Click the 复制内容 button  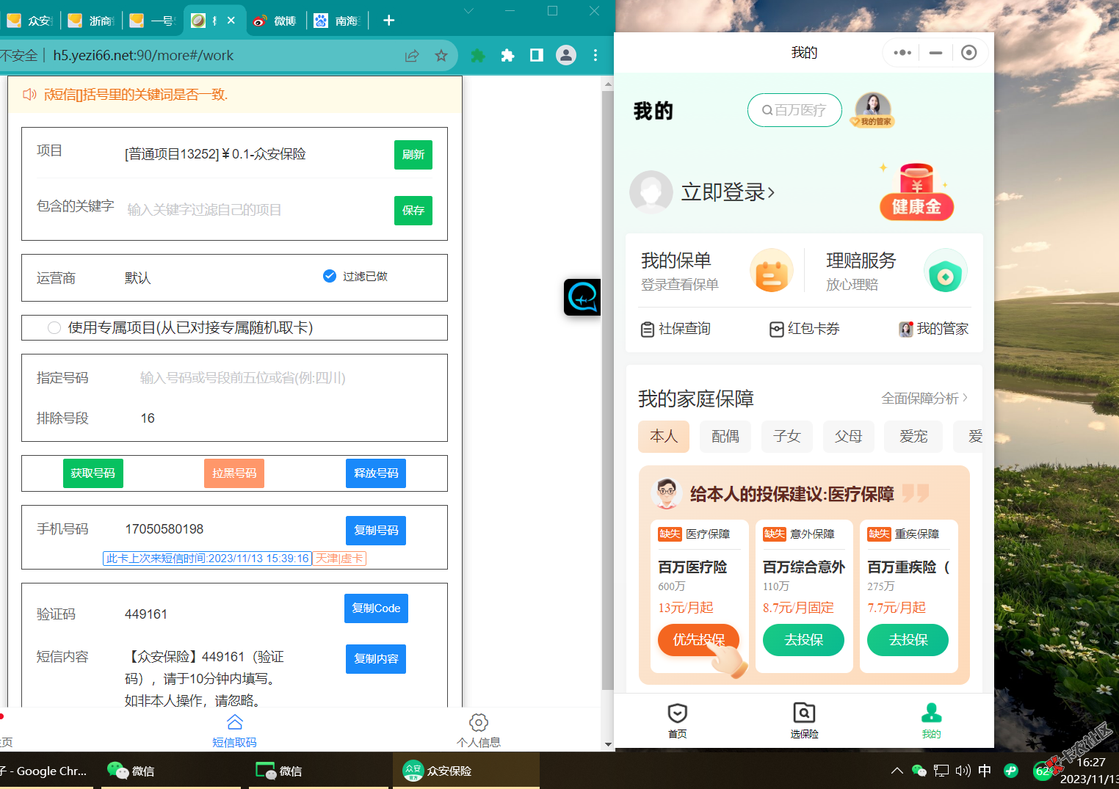(x=376, y=659)
